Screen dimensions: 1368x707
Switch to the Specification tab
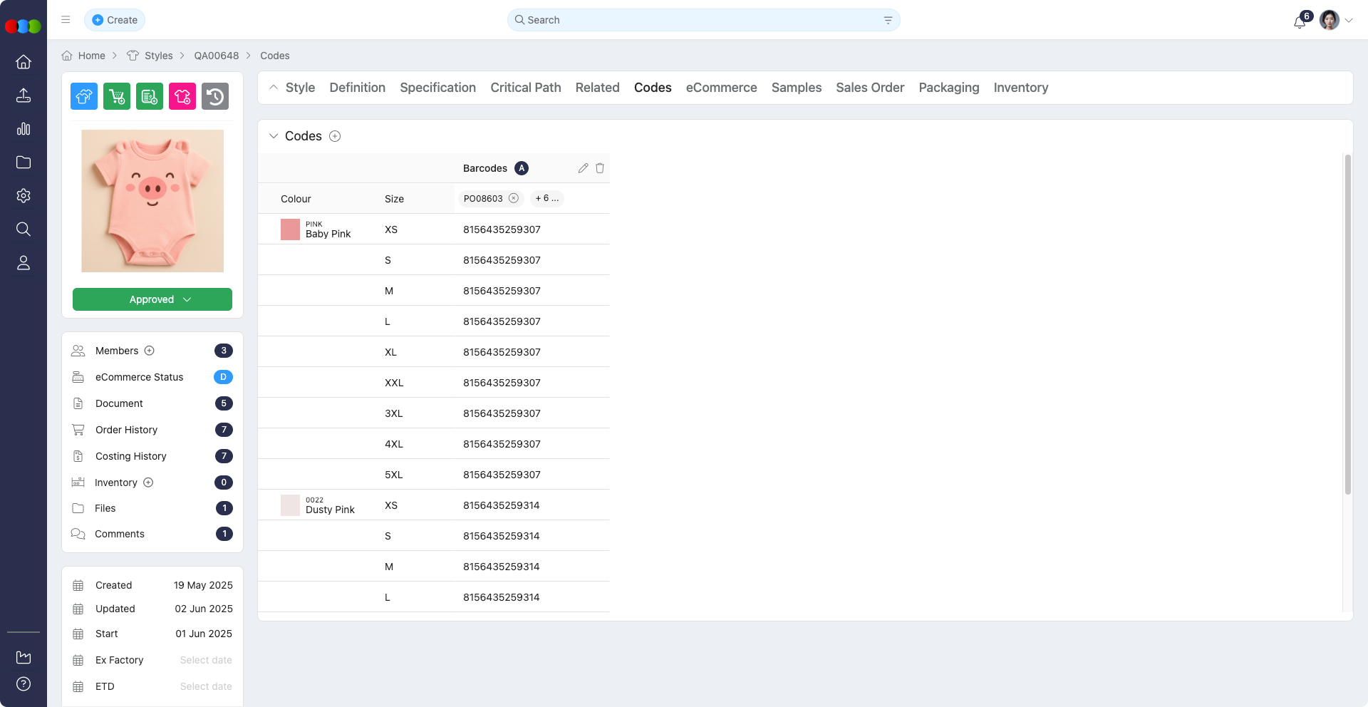coord(437,88)
